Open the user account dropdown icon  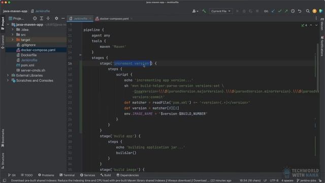click(195, 11)
